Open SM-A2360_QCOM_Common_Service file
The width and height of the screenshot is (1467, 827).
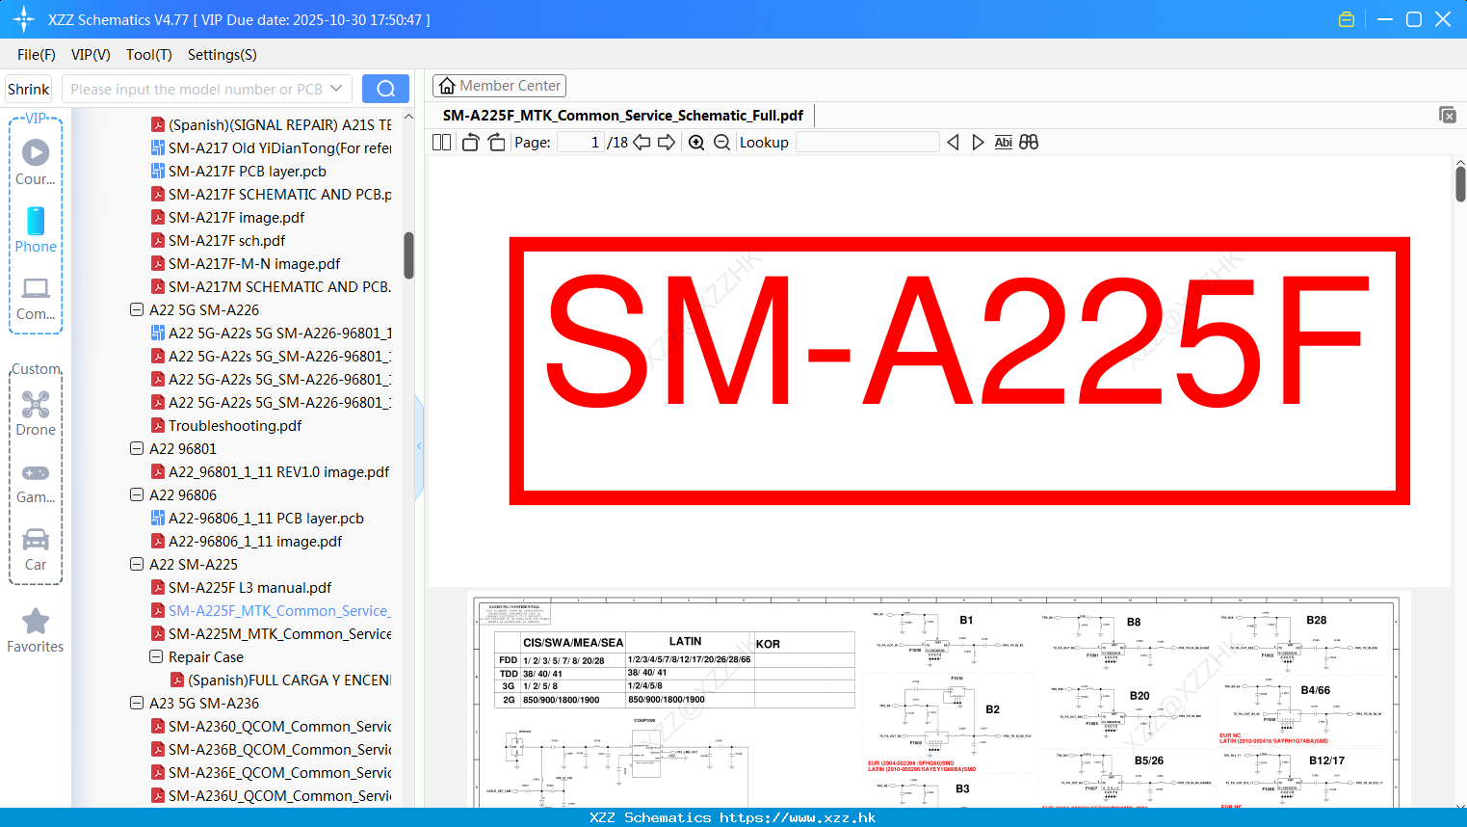(272, 727)
